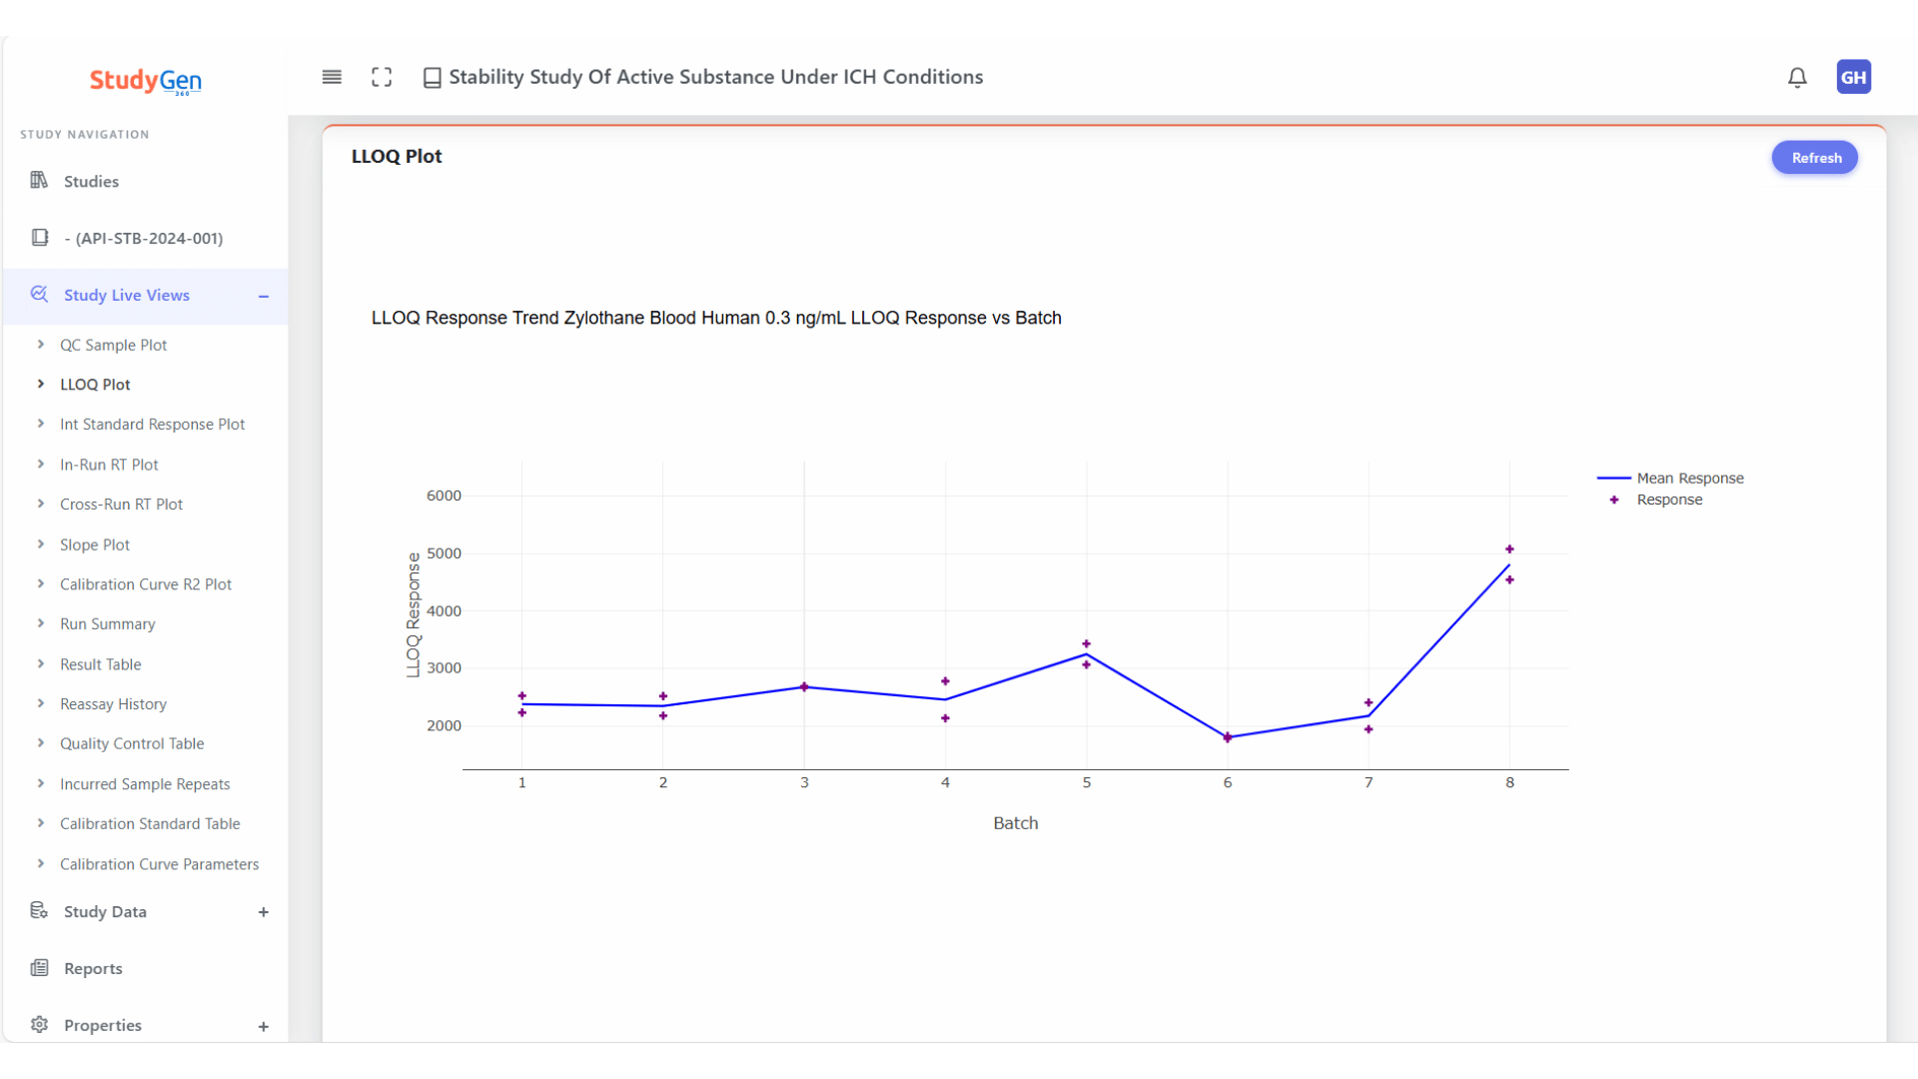Click the StudyGen logo
This screenshot has height=1079, width=1918.
[146, 80]
